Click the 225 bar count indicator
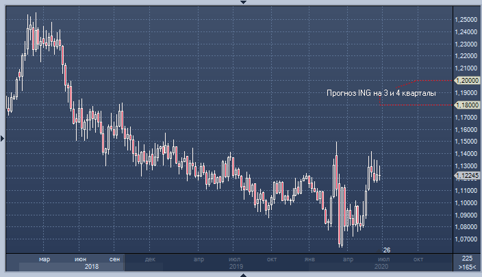 point(467,258)
